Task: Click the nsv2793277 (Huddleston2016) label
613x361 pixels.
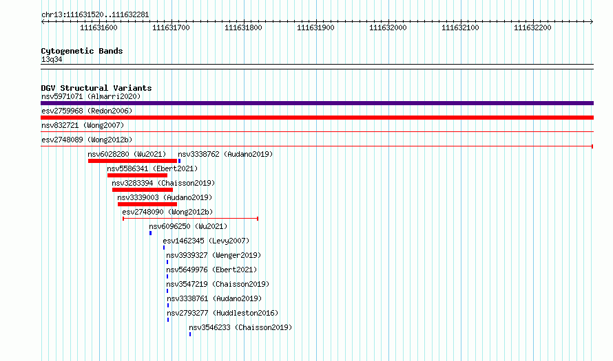Action: tap(222, 313)
